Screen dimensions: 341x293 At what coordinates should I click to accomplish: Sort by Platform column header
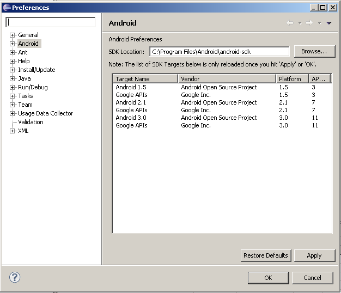tap(293, 78)
